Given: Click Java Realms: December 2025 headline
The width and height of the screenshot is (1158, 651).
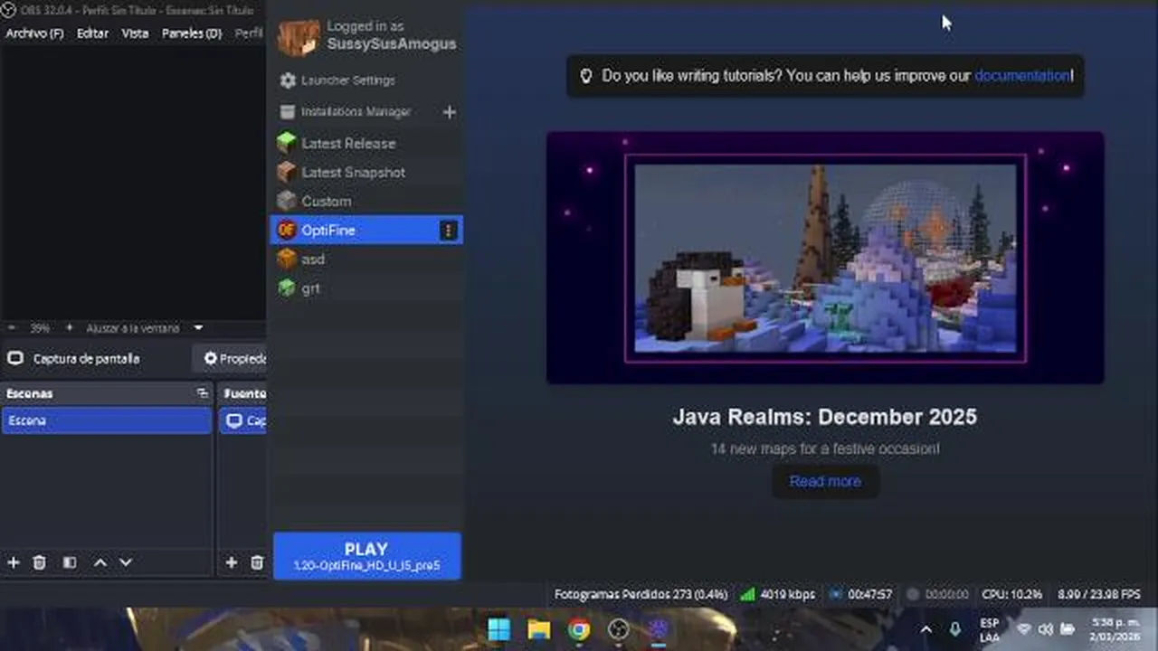Looking at the screenshot, I should [825, 417].
